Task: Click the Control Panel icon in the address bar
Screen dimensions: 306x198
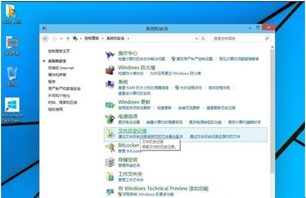Action: point(75,38)
